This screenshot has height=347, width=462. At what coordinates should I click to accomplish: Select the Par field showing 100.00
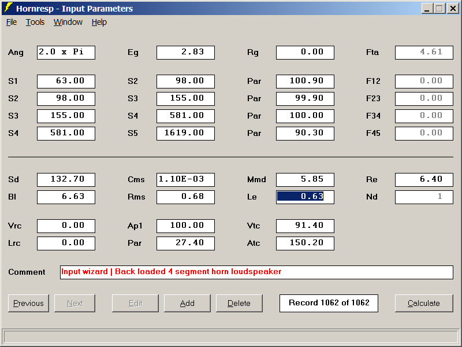[x=305, y=116]
